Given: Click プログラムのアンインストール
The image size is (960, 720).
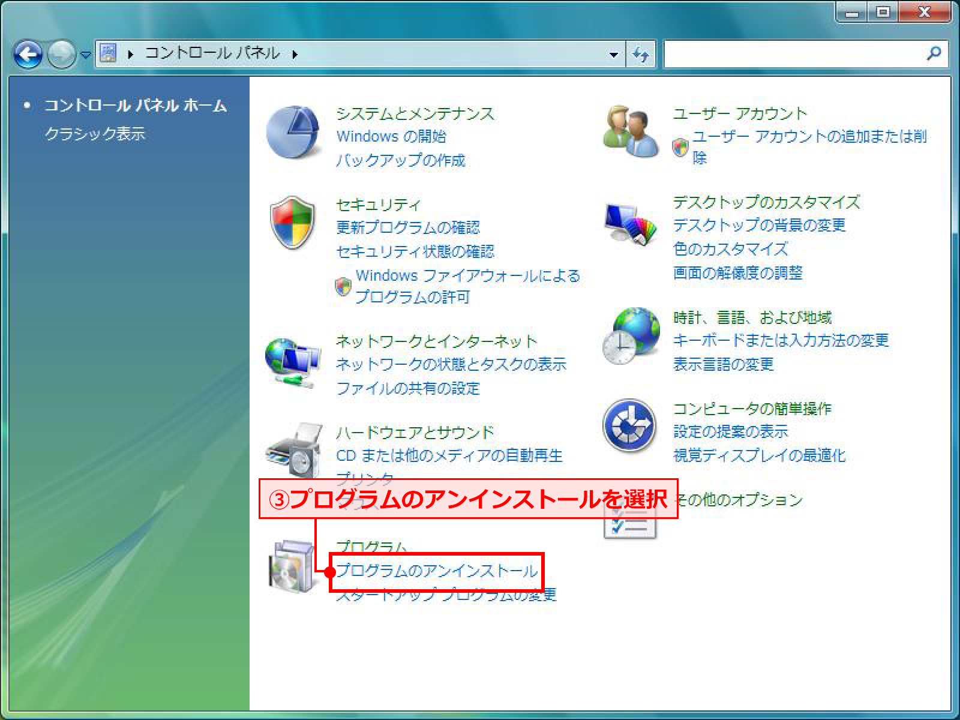Looking at the screenshot, I should click(437, 571).
